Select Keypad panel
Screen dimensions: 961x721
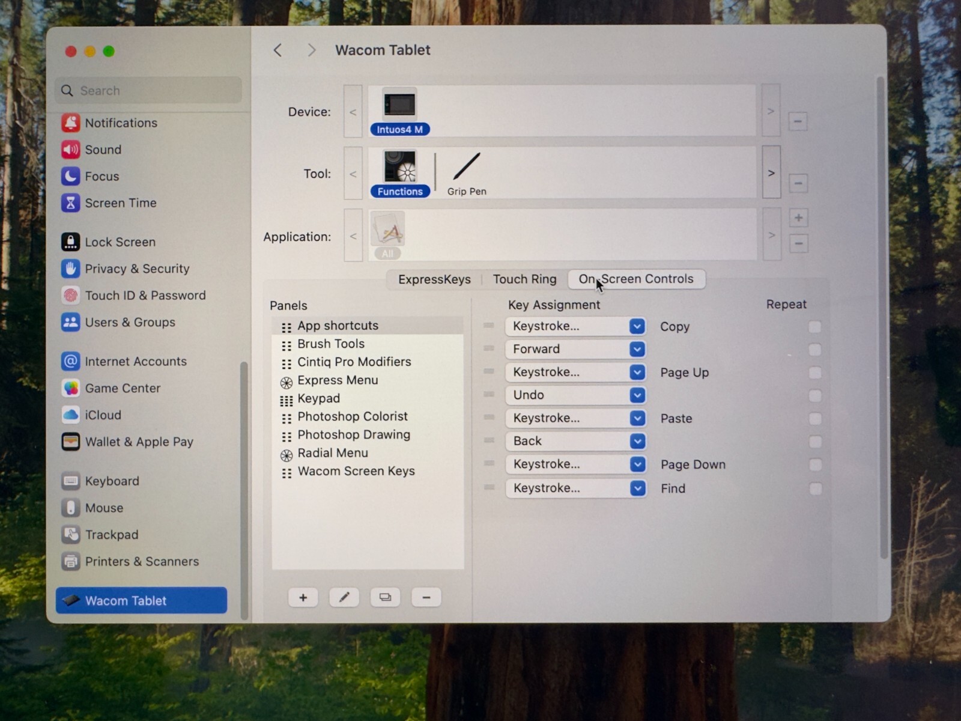pyautogui.click(x=368, y=399)
